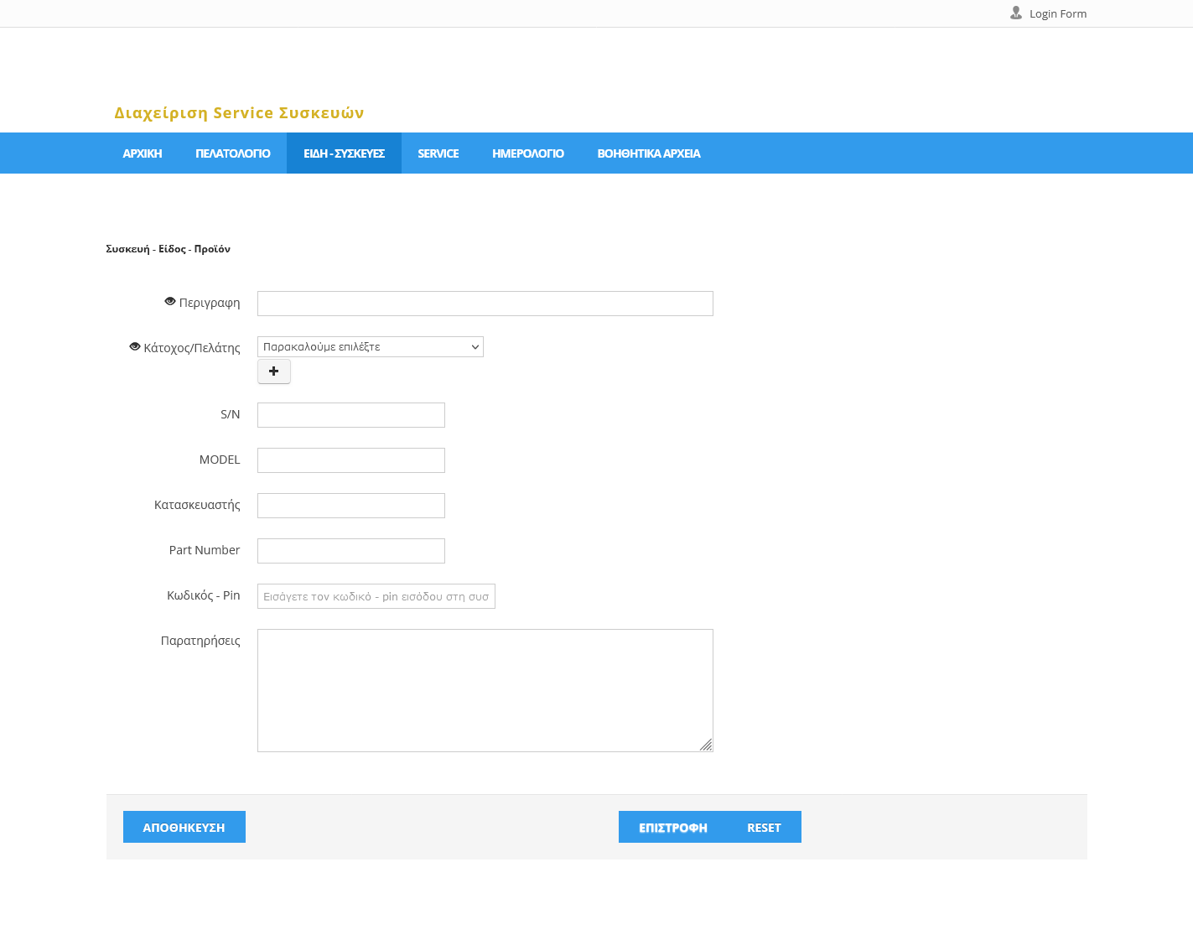Go to the ΠΕΛΑΤΟΛΟΓΙΟ menu

[x=233, y=153]
